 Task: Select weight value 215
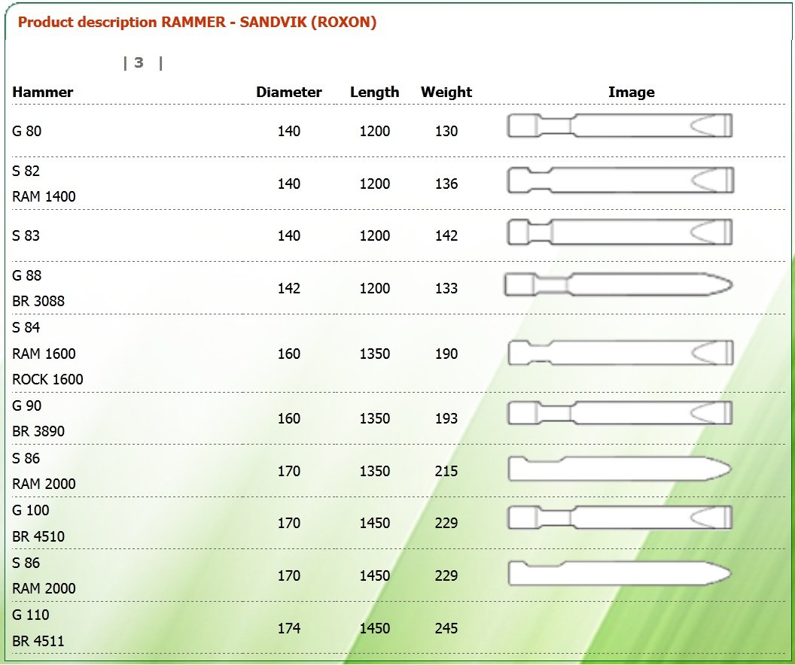point(446,471)
